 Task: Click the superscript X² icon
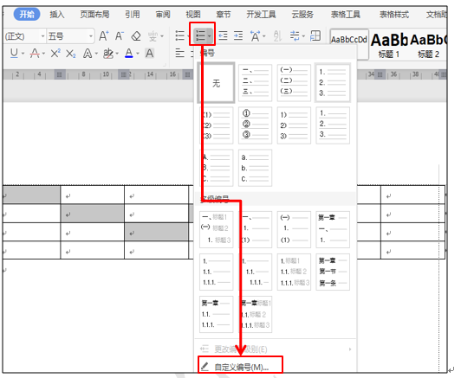click(55, 54)
